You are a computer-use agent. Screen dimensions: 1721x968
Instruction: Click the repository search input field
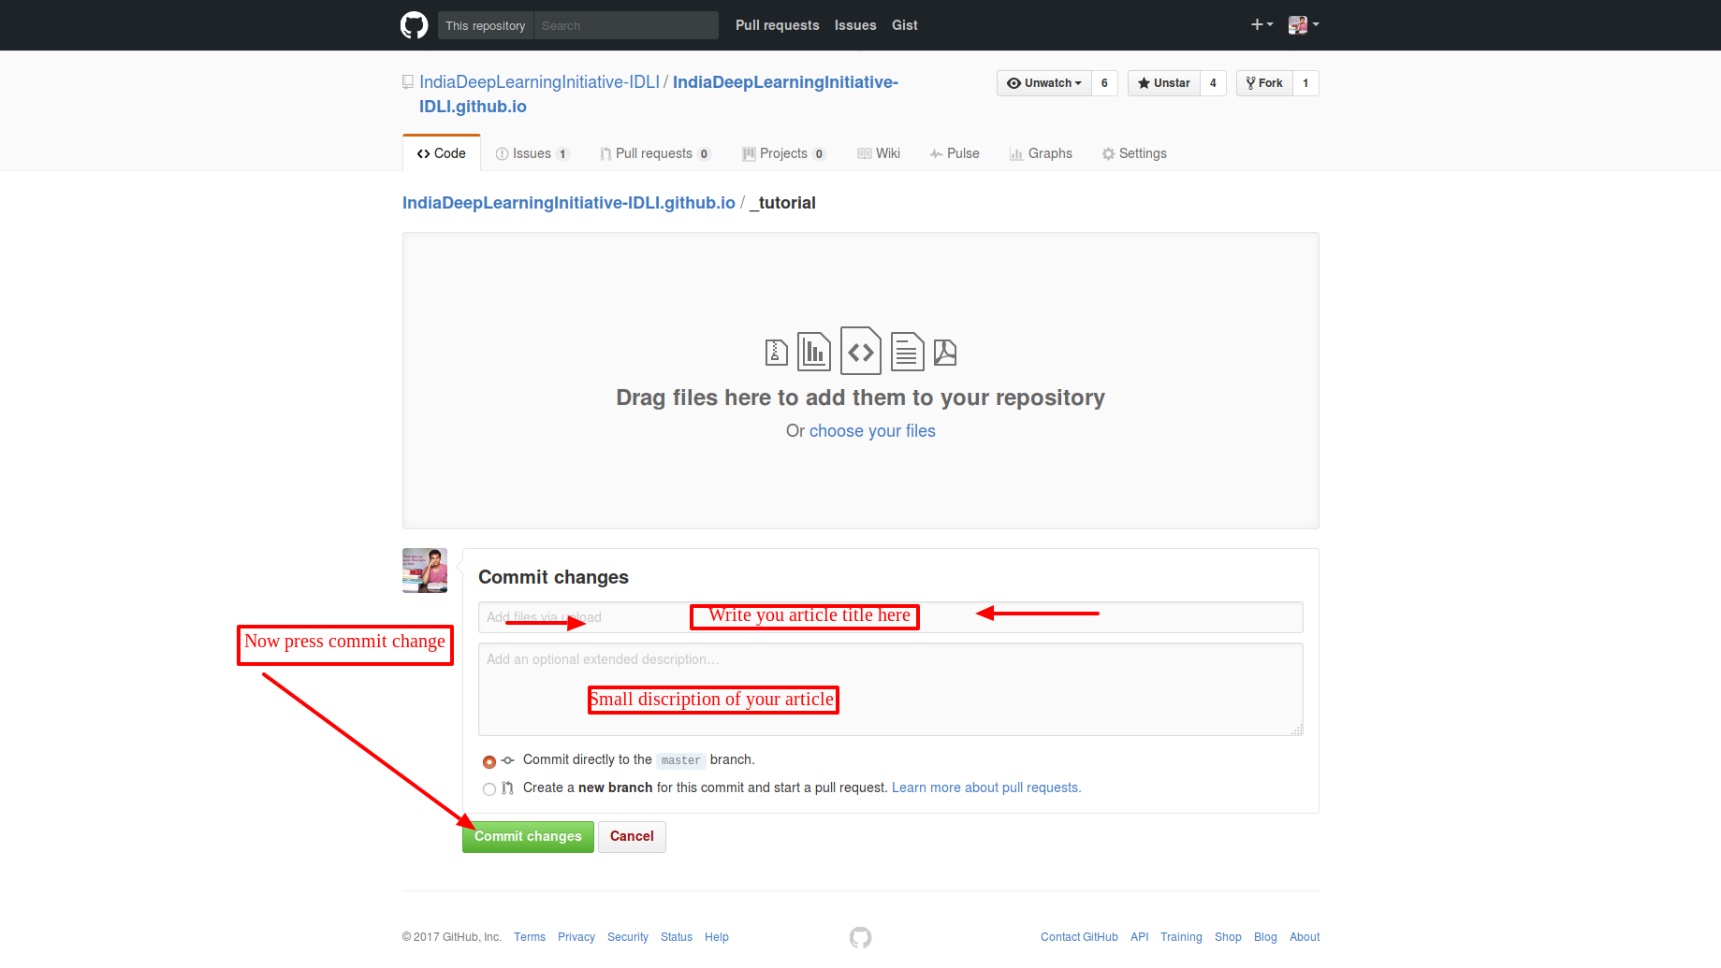click(626, 25)
